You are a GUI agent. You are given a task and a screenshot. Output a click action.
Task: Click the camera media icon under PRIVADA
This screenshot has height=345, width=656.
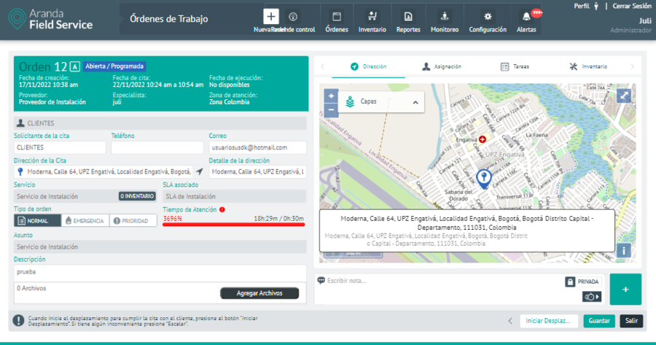(x=592, y=297)
